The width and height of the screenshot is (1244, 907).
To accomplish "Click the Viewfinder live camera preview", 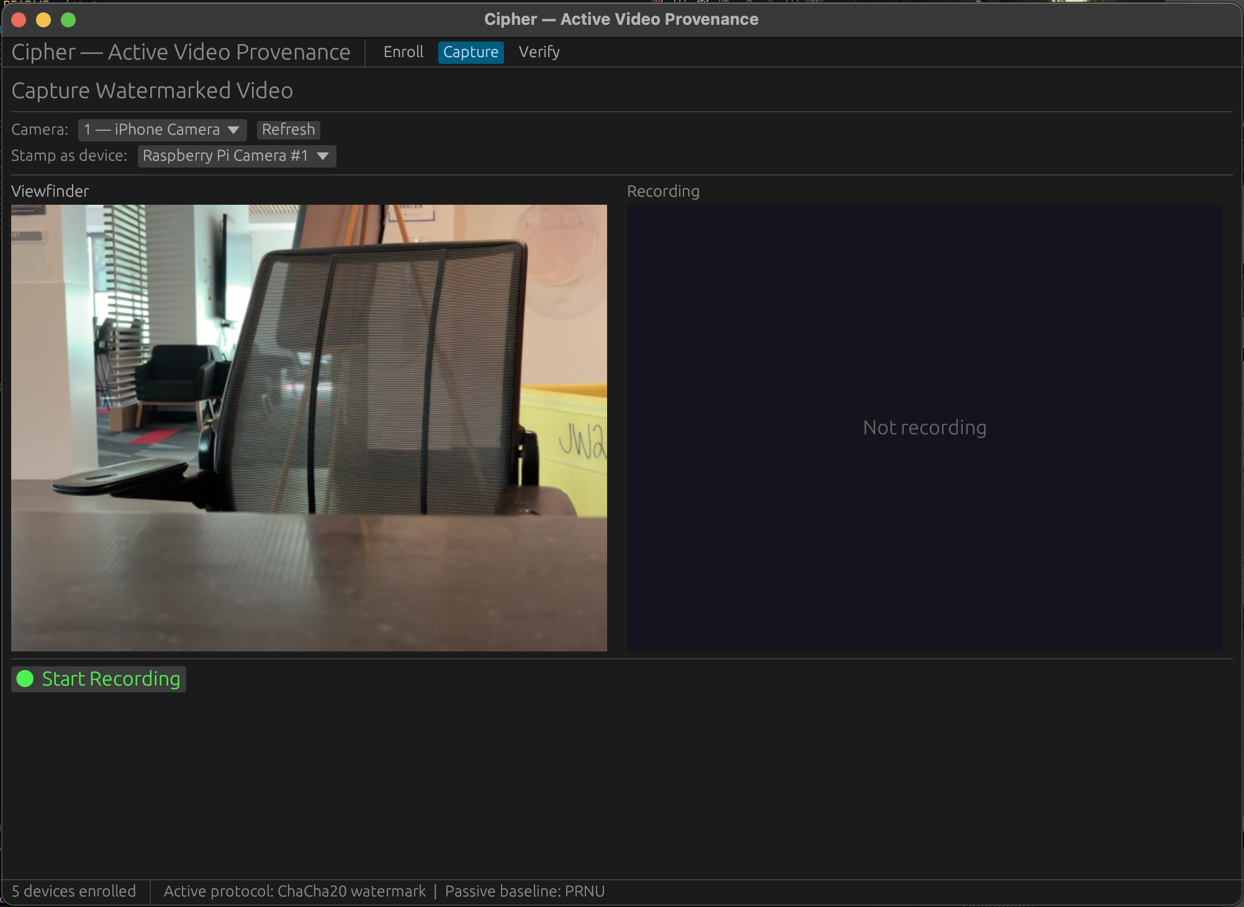I will (x=309, y=427).
